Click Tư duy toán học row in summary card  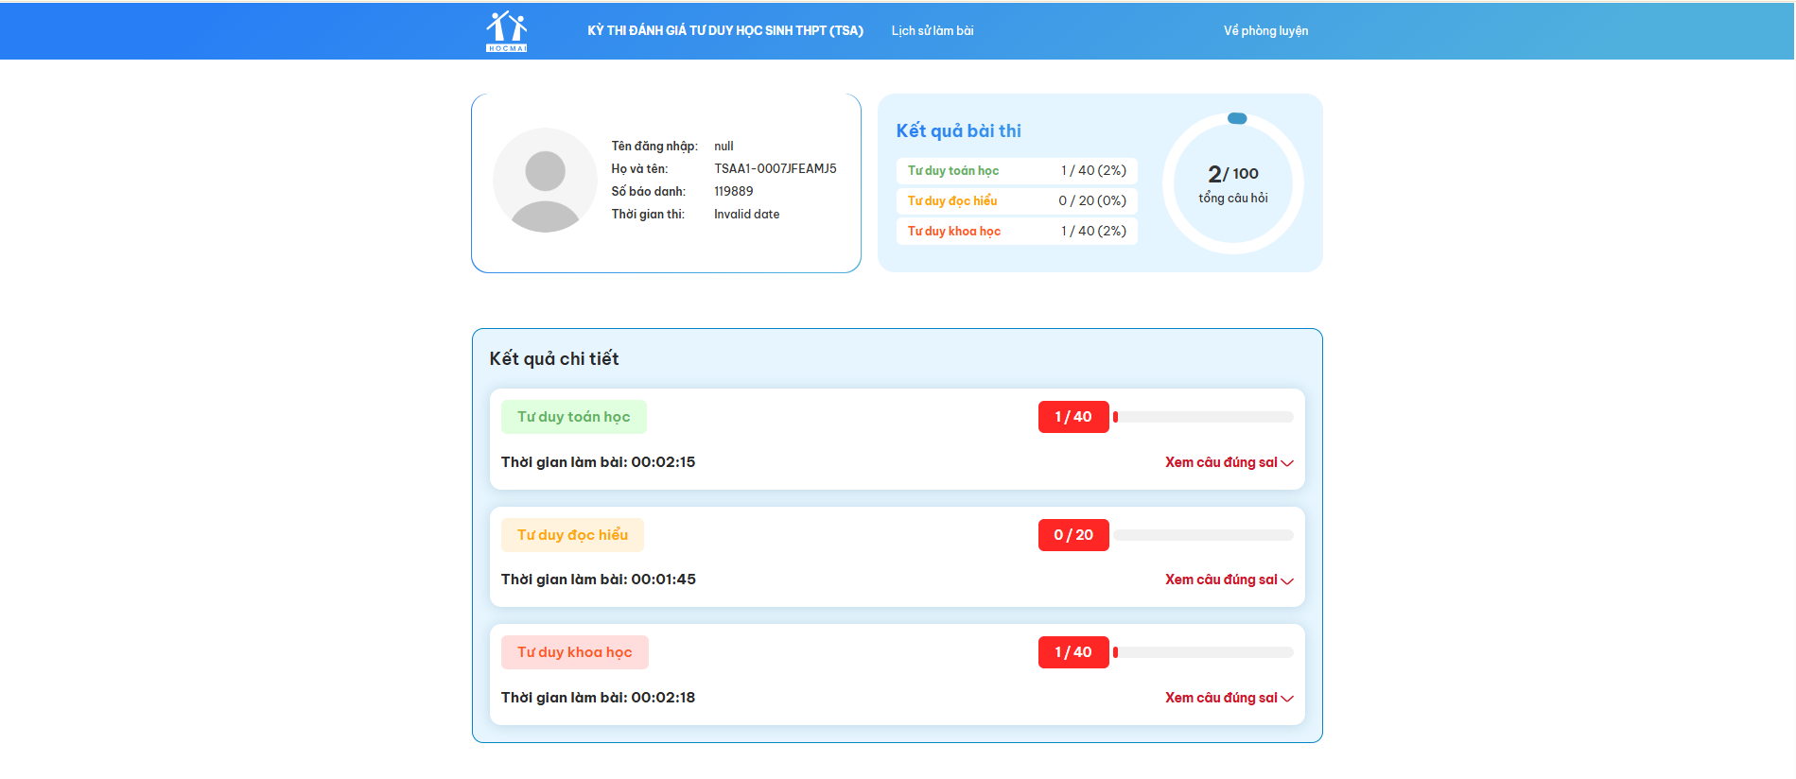(x=1016, y=171)
